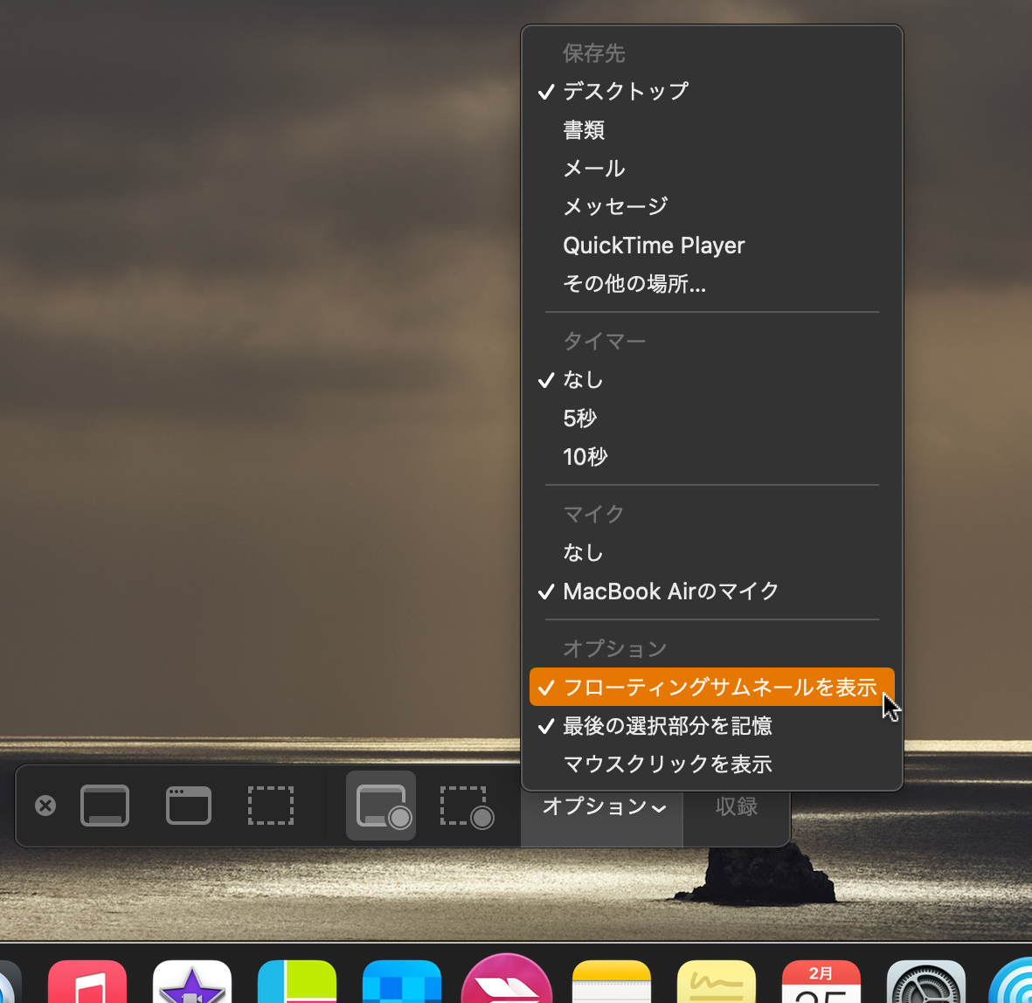This screenshot has height=1003, width=1032.
Task: Click the 収録 record button
Action: click(737, 806)
